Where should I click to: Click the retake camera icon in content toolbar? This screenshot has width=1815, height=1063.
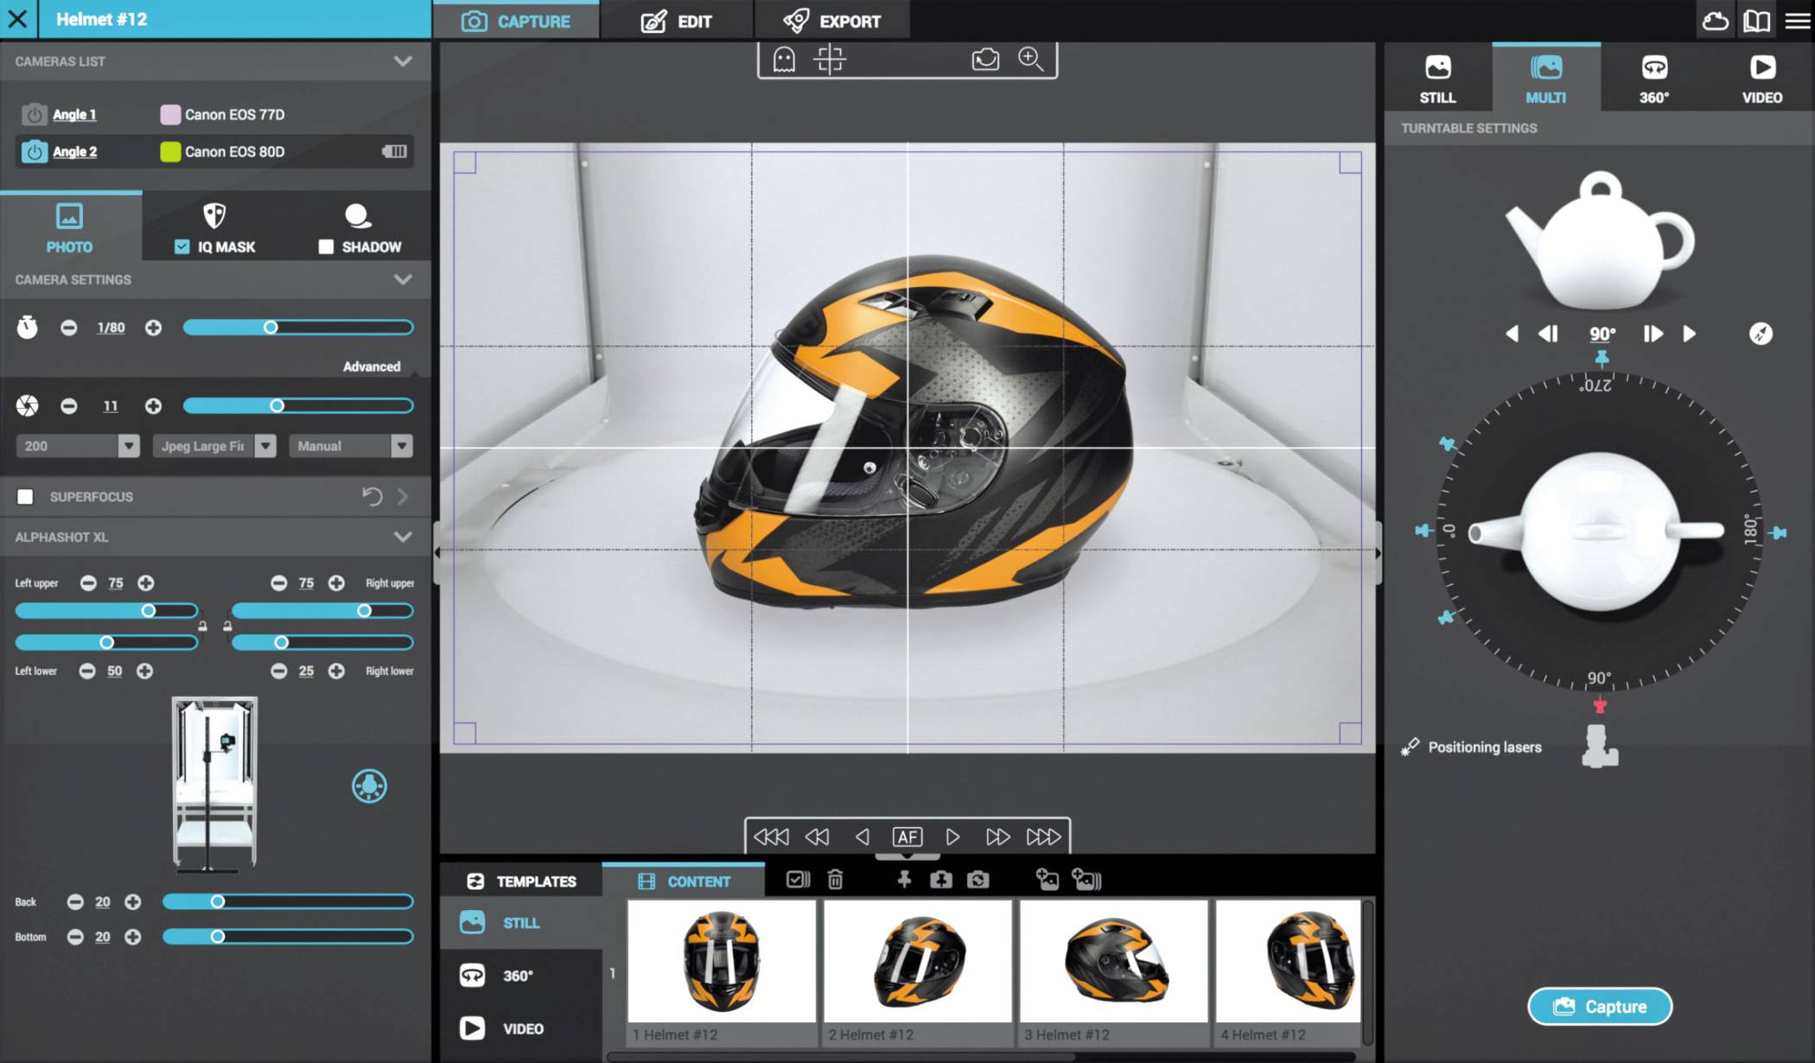(x=978, y=880)
